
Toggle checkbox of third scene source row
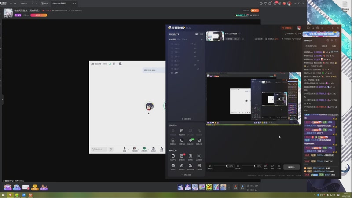(172, 52)
